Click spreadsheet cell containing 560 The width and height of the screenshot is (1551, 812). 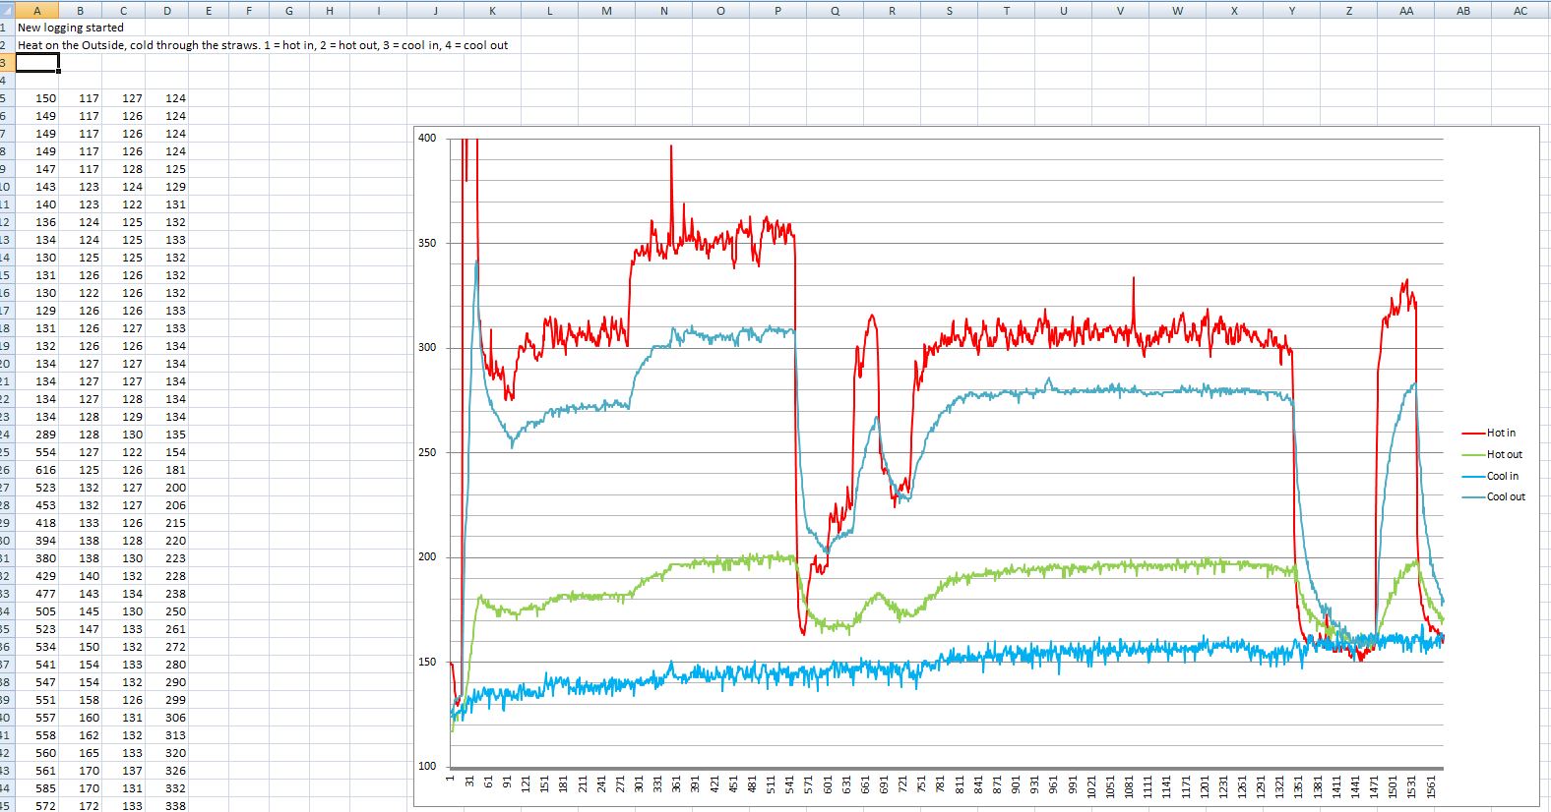click(x=37, y=753)
